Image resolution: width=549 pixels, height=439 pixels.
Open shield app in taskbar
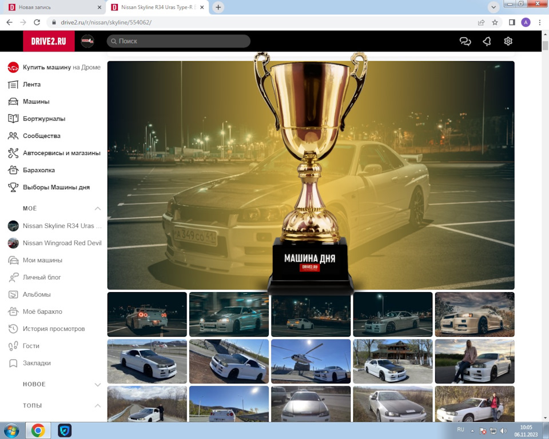coord(65,430)
